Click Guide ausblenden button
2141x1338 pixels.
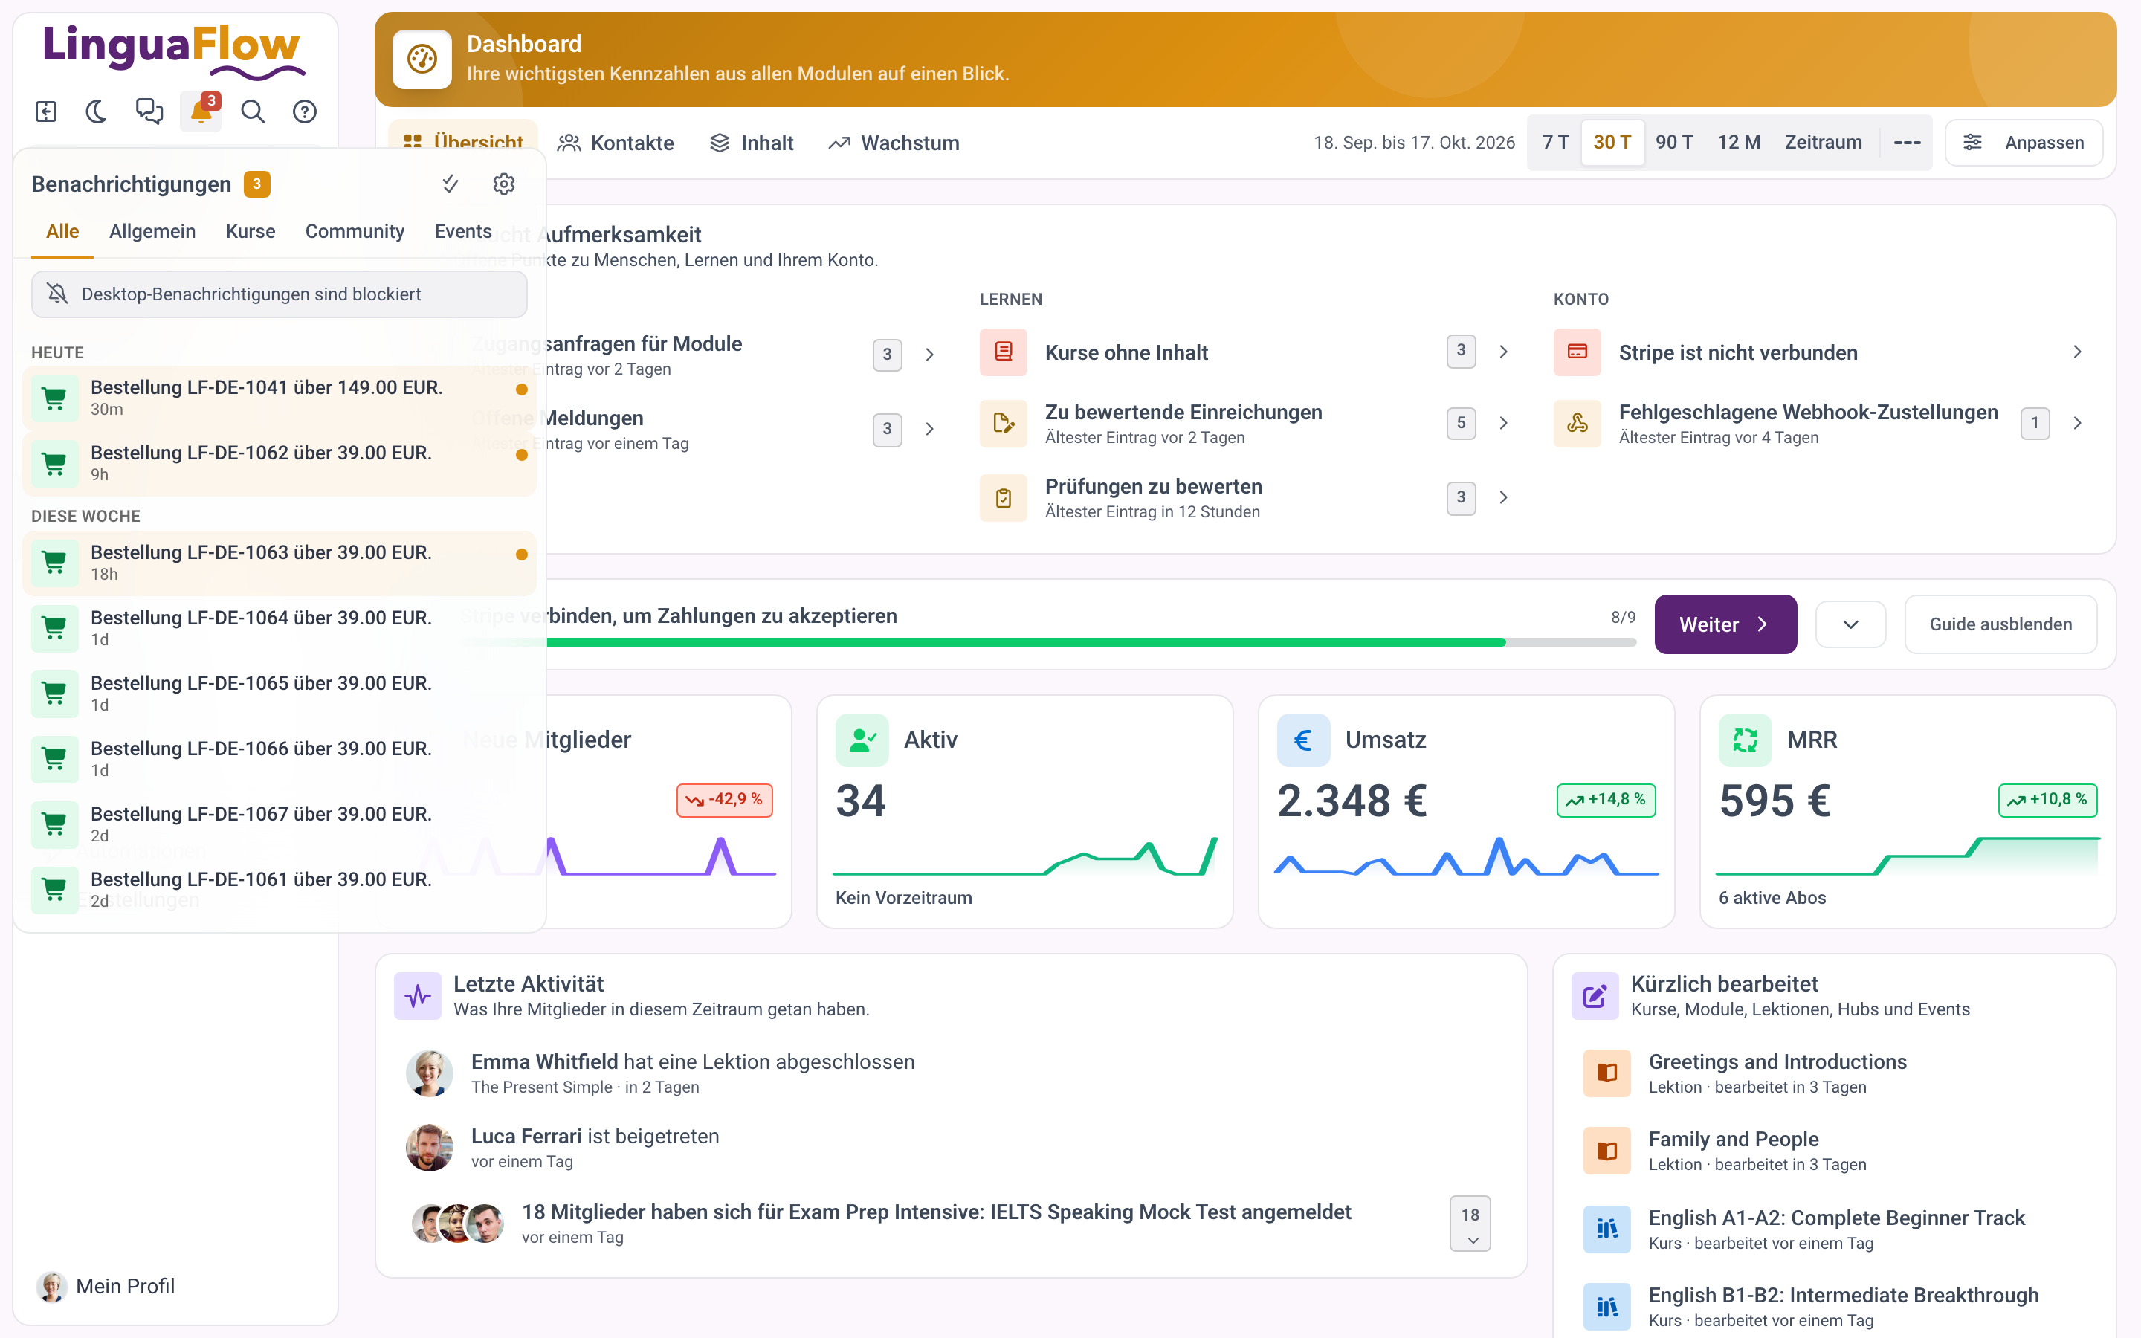click(2000, 624)
